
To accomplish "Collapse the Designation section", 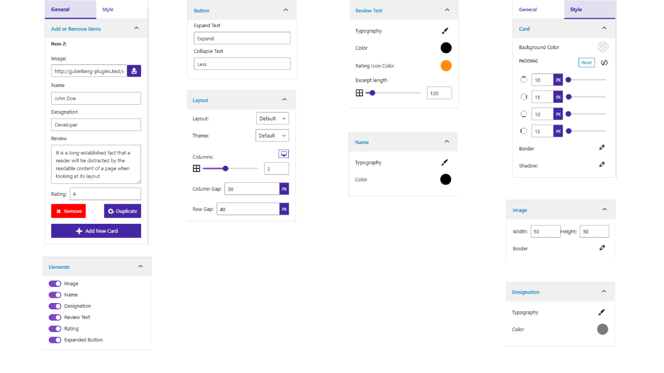I will (604, 292).
